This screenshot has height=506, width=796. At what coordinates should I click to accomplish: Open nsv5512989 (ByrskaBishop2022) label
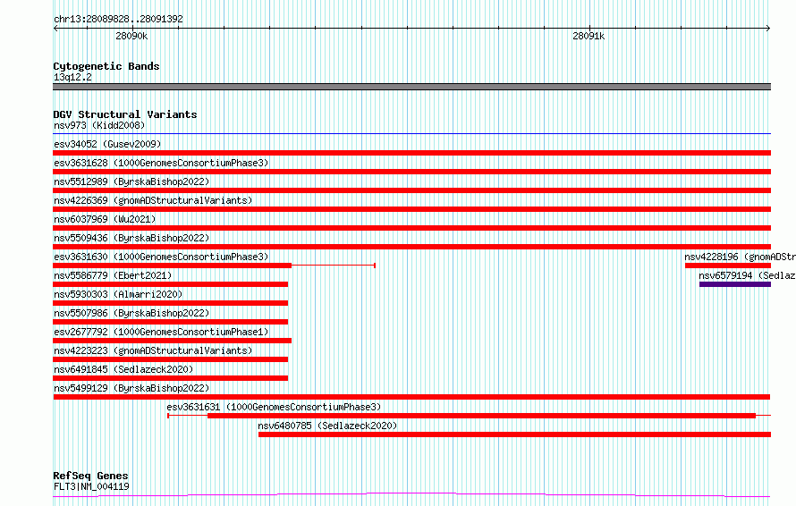[x=131, y=181]
